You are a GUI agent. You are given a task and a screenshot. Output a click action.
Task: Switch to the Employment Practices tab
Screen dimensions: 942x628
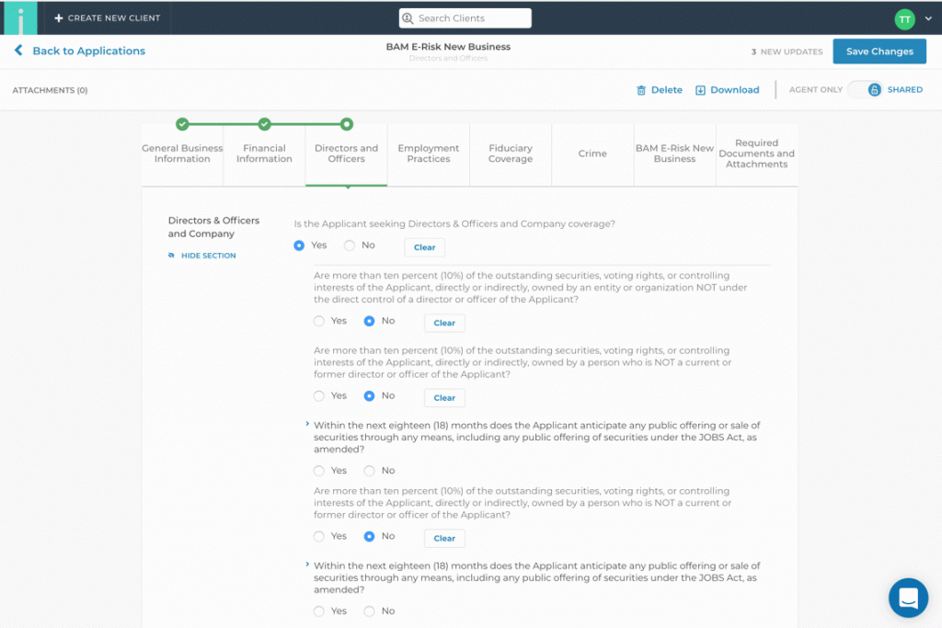(x=429, y=154)
